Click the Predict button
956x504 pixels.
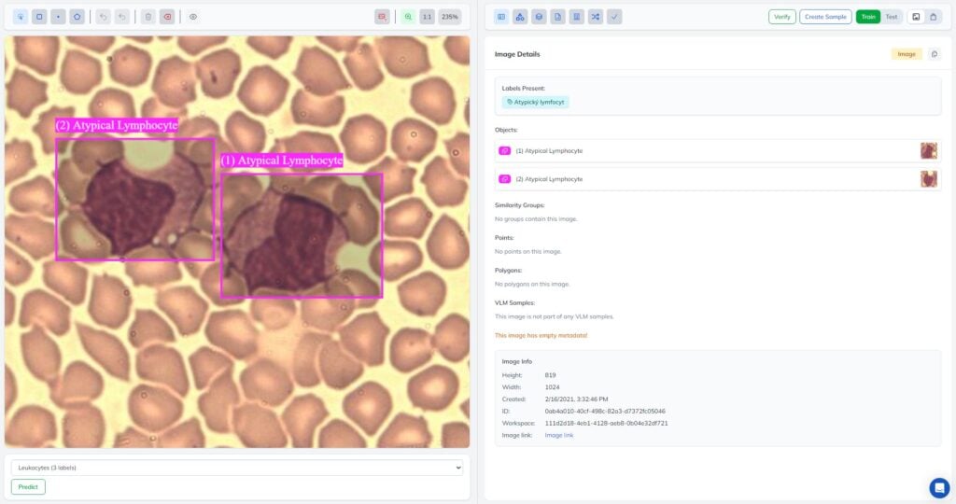(x=28, y=487)
